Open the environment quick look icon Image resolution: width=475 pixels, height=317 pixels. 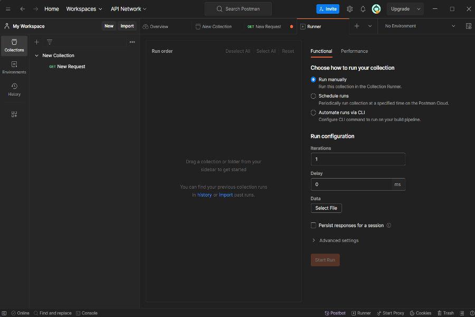click(x=469, y=26)
